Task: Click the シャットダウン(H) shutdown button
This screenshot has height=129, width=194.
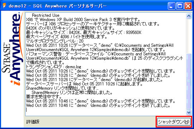Action: [x=174, y=122]
